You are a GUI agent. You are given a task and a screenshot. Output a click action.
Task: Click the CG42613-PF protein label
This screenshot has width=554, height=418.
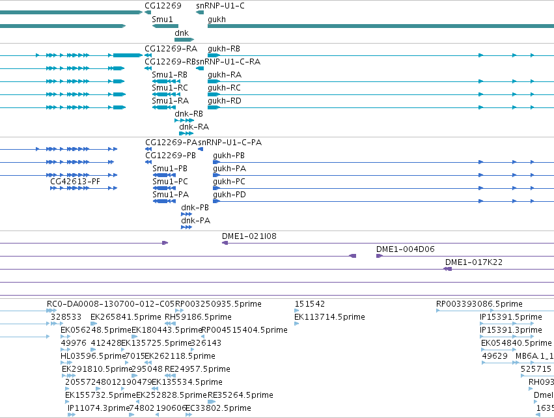click(76, 181)
